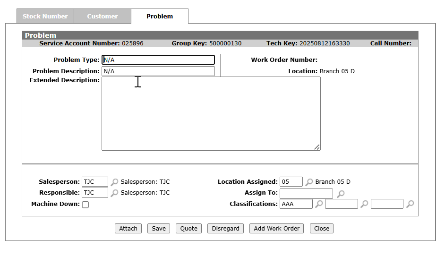Toggle the Machine Down checkbox
The width and height of the screenshot is (445, 257).
(x=86, y=205)
